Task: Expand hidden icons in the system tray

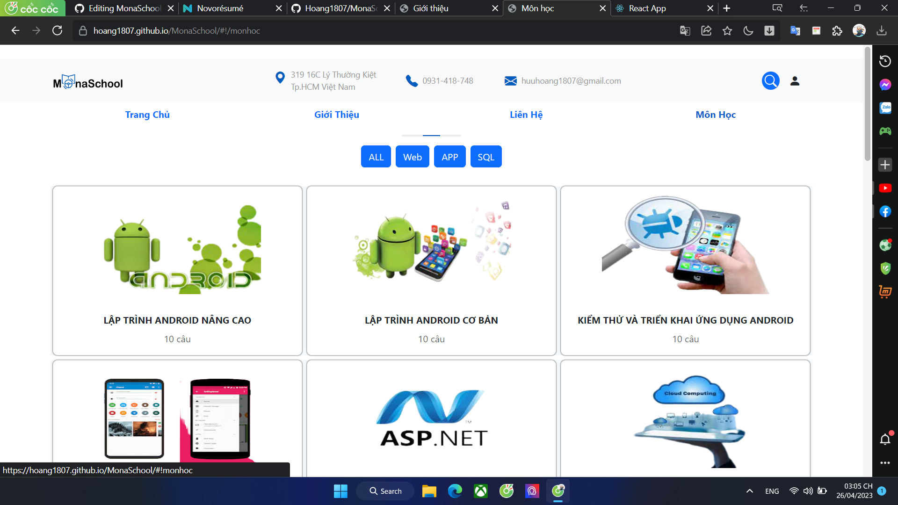Action: [x=749, y=491]
